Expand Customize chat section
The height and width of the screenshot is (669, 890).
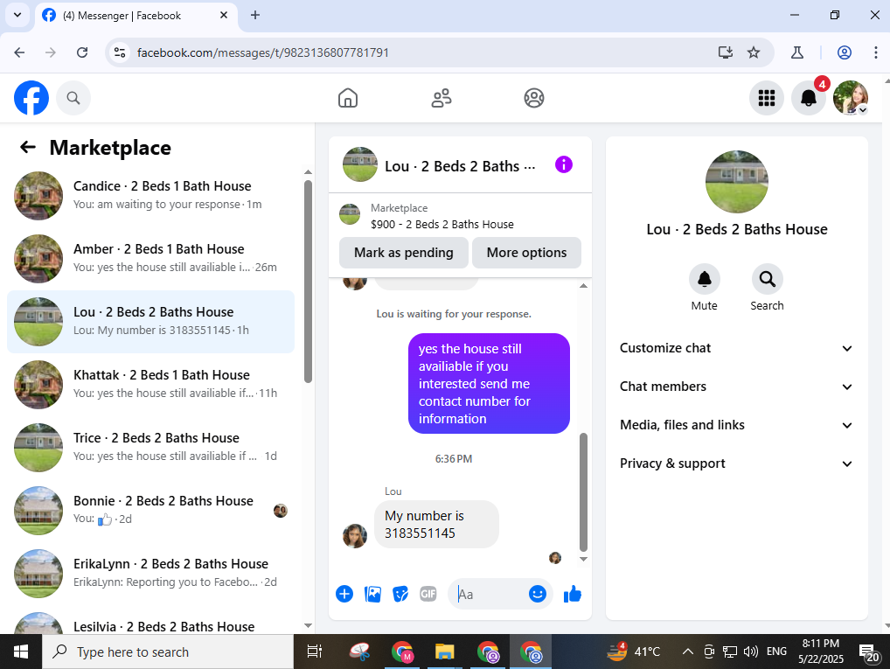click(736, 348)
